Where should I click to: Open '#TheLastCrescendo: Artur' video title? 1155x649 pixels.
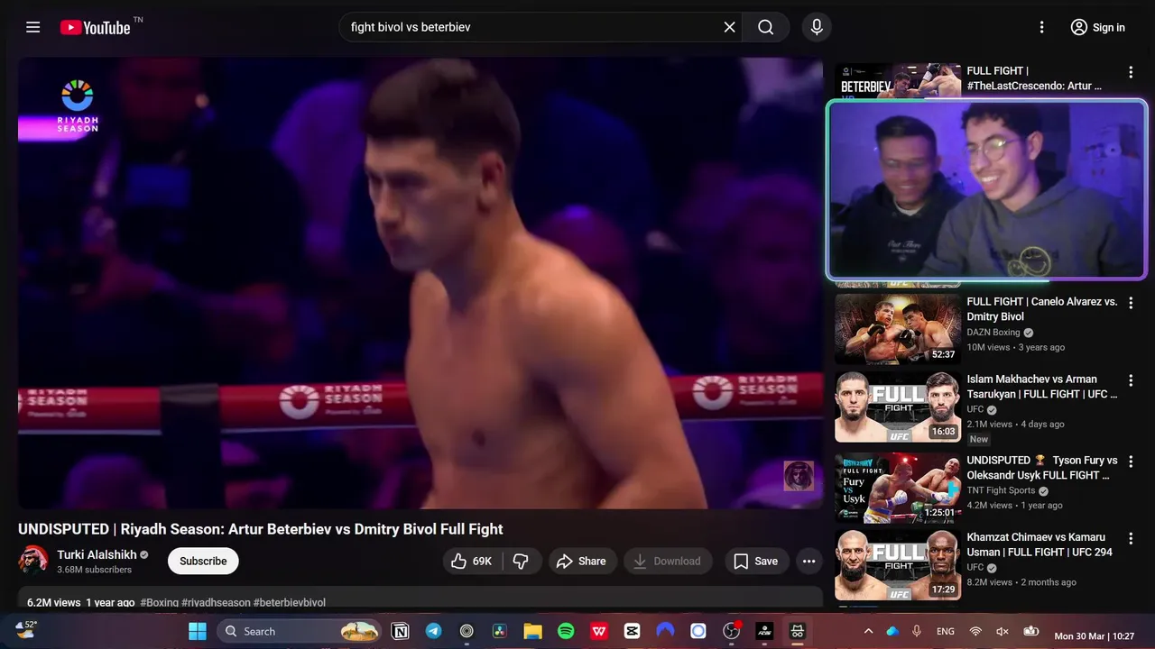coord(1034,78)
